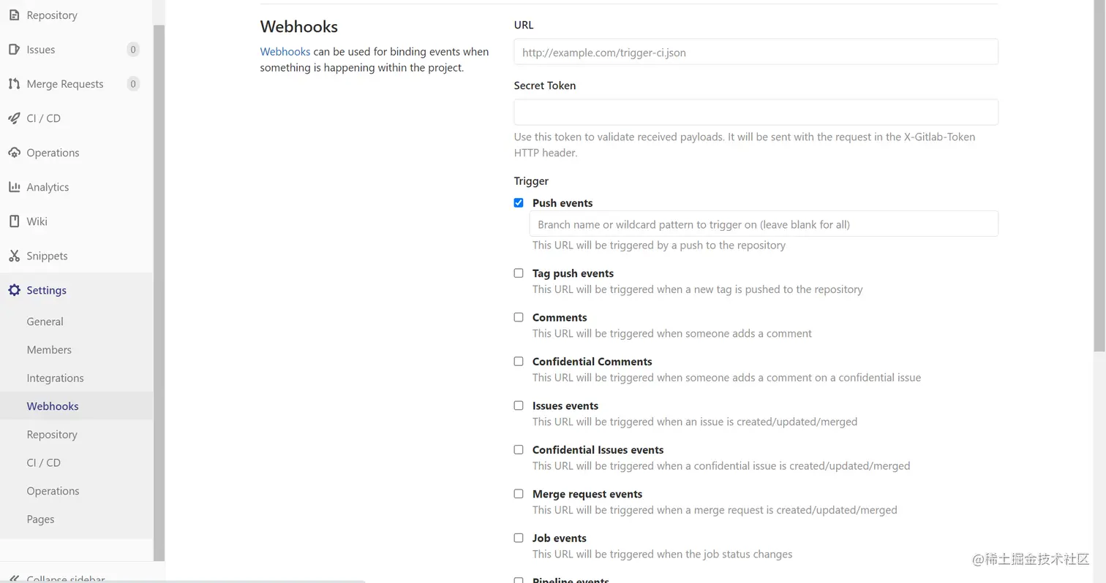Image resolution: width=1106 pixels, height=583 pixels.
Task: Click the webhook URL input field
Action: (756, 53)
